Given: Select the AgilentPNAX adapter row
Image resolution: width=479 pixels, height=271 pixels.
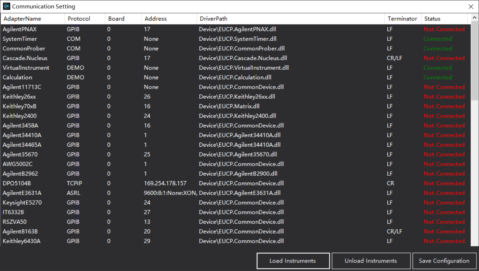Looking at the screenshot, I should (20, 29).
